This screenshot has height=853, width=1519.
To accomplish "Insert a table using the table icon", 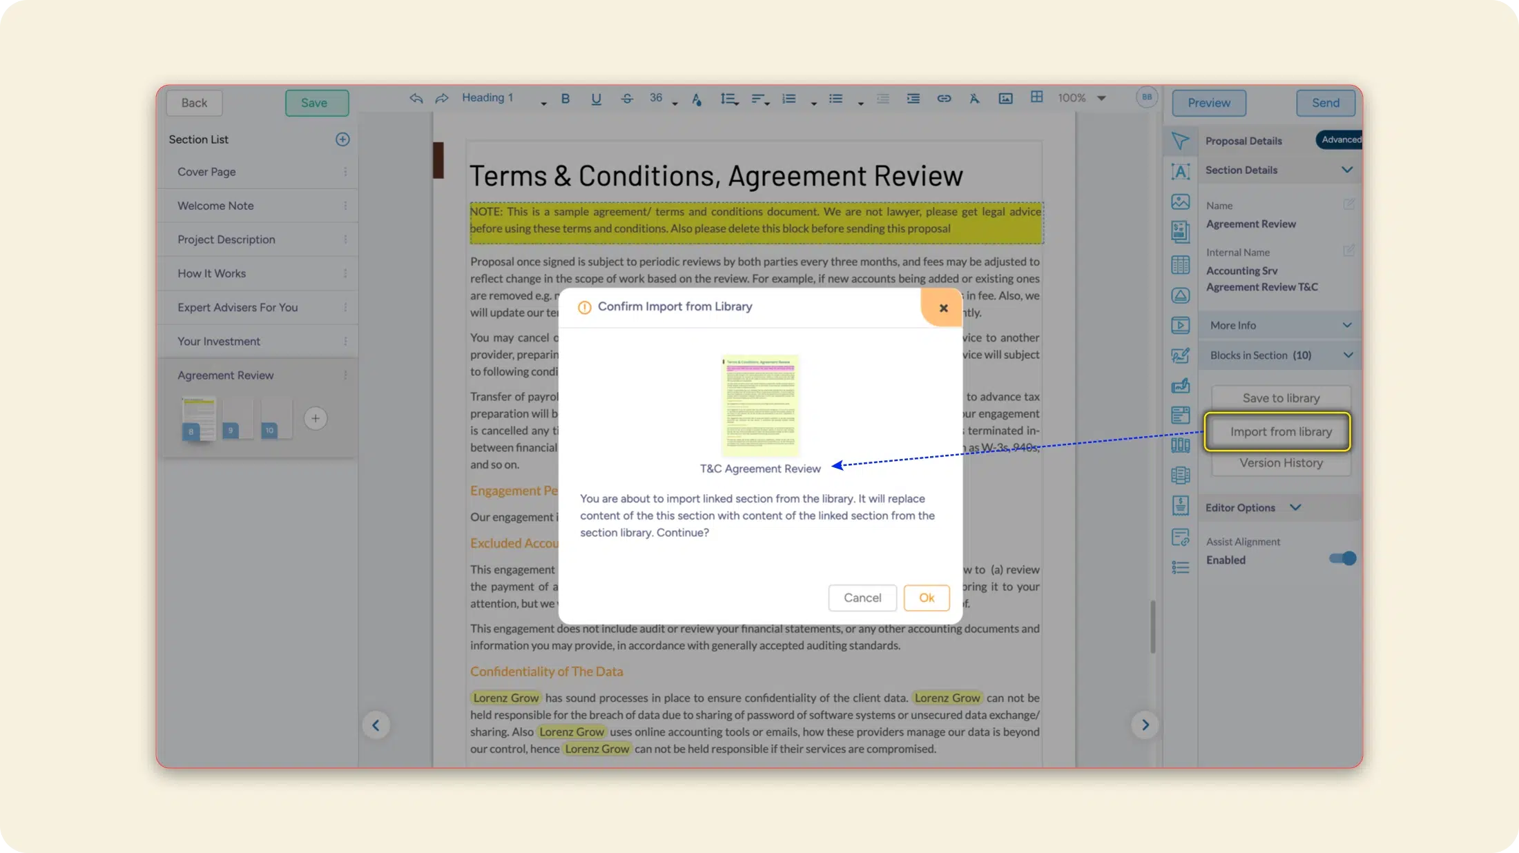I will point(1036,97).
